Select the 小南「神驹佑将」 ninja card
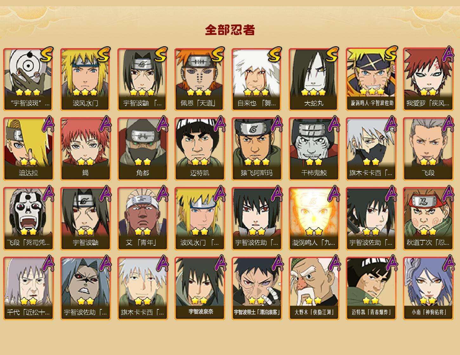This screenshot has height=355, width=460. pyautogui.click(x=428, y=288)
